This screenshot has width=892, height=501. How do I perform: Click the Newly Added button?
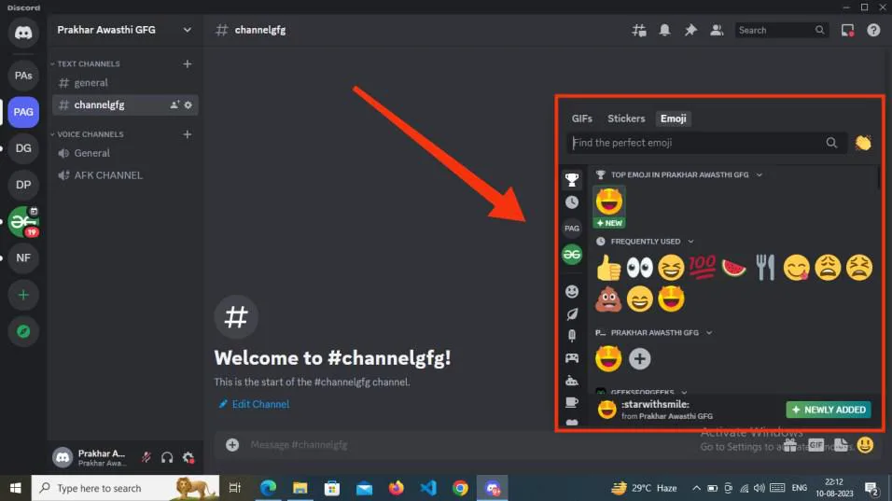(829, 410)
